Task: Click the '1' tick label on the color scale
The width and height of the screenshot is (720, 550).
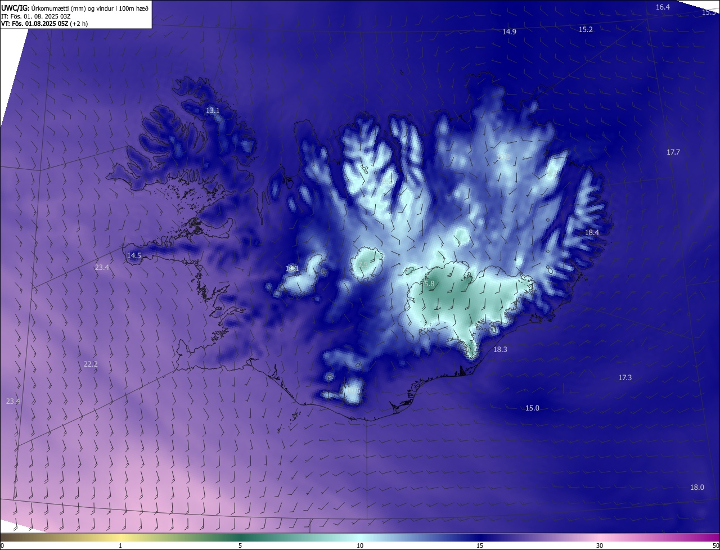Action: coord(120,546)
